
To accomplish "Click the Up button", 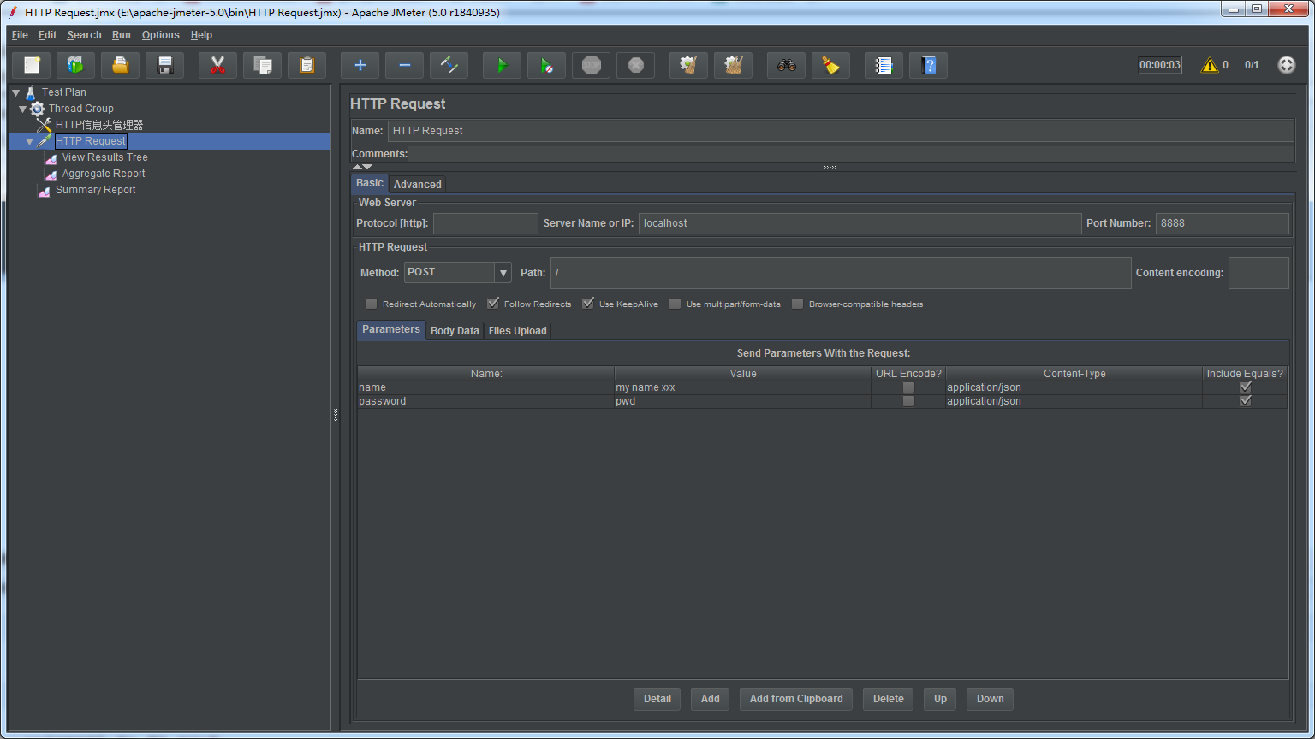I will [x=940, y=699].
